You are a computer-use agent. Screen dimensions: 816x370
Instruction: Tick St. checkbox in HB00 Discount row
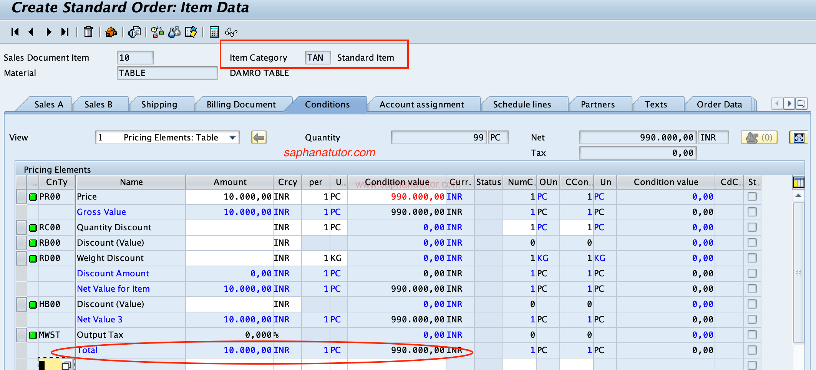tap(752, 304)
